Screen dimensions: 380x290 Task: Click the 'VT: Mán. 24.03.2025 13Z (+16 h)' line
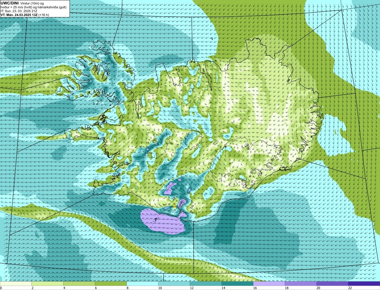pyautogui.click(x=25, y=15)
